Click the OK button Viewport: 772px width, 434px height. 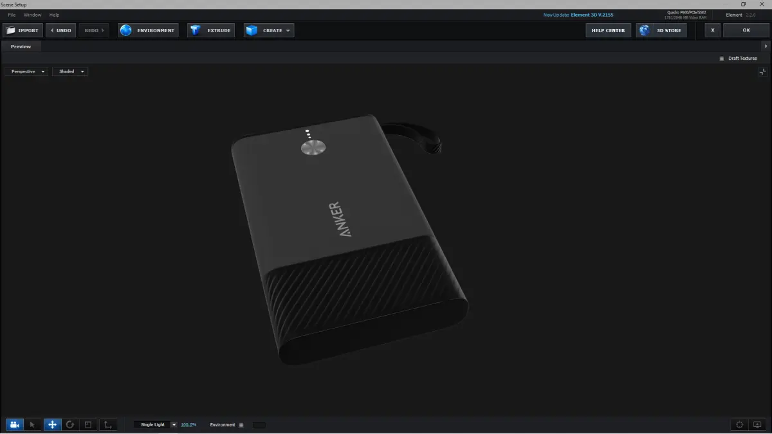tap(746, 30)
